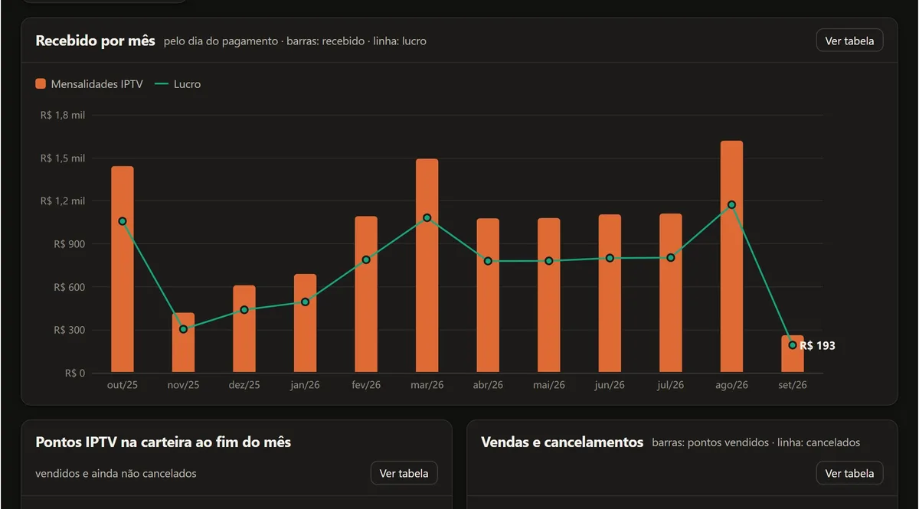Click the Lucro point for dez/25
This screenshot has height=509, width=919.
click(244, 310)
